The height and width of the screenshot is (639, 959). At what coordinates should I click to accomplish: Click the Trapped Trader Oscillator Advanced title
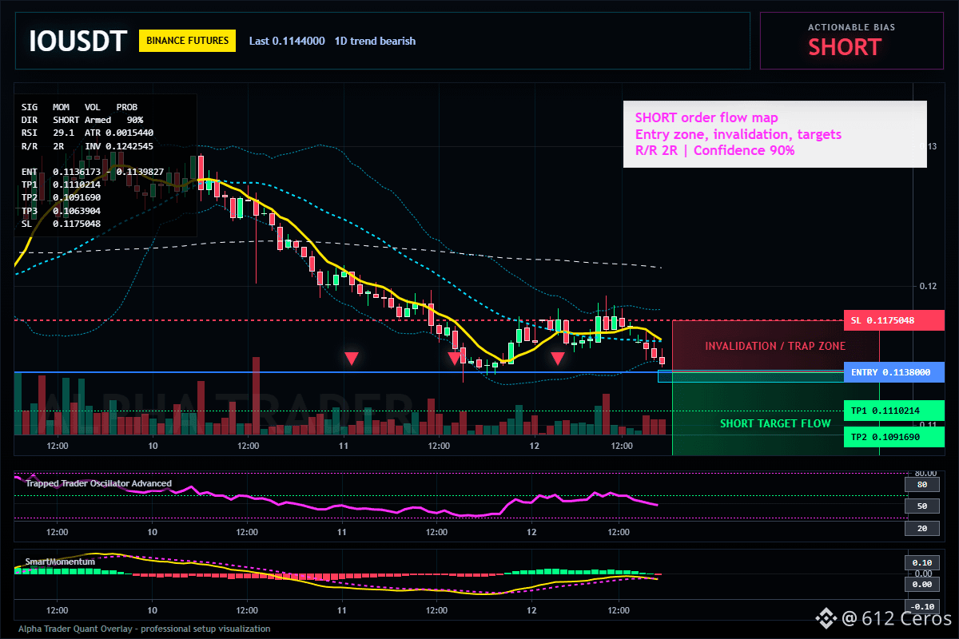[x=98, y=483]
